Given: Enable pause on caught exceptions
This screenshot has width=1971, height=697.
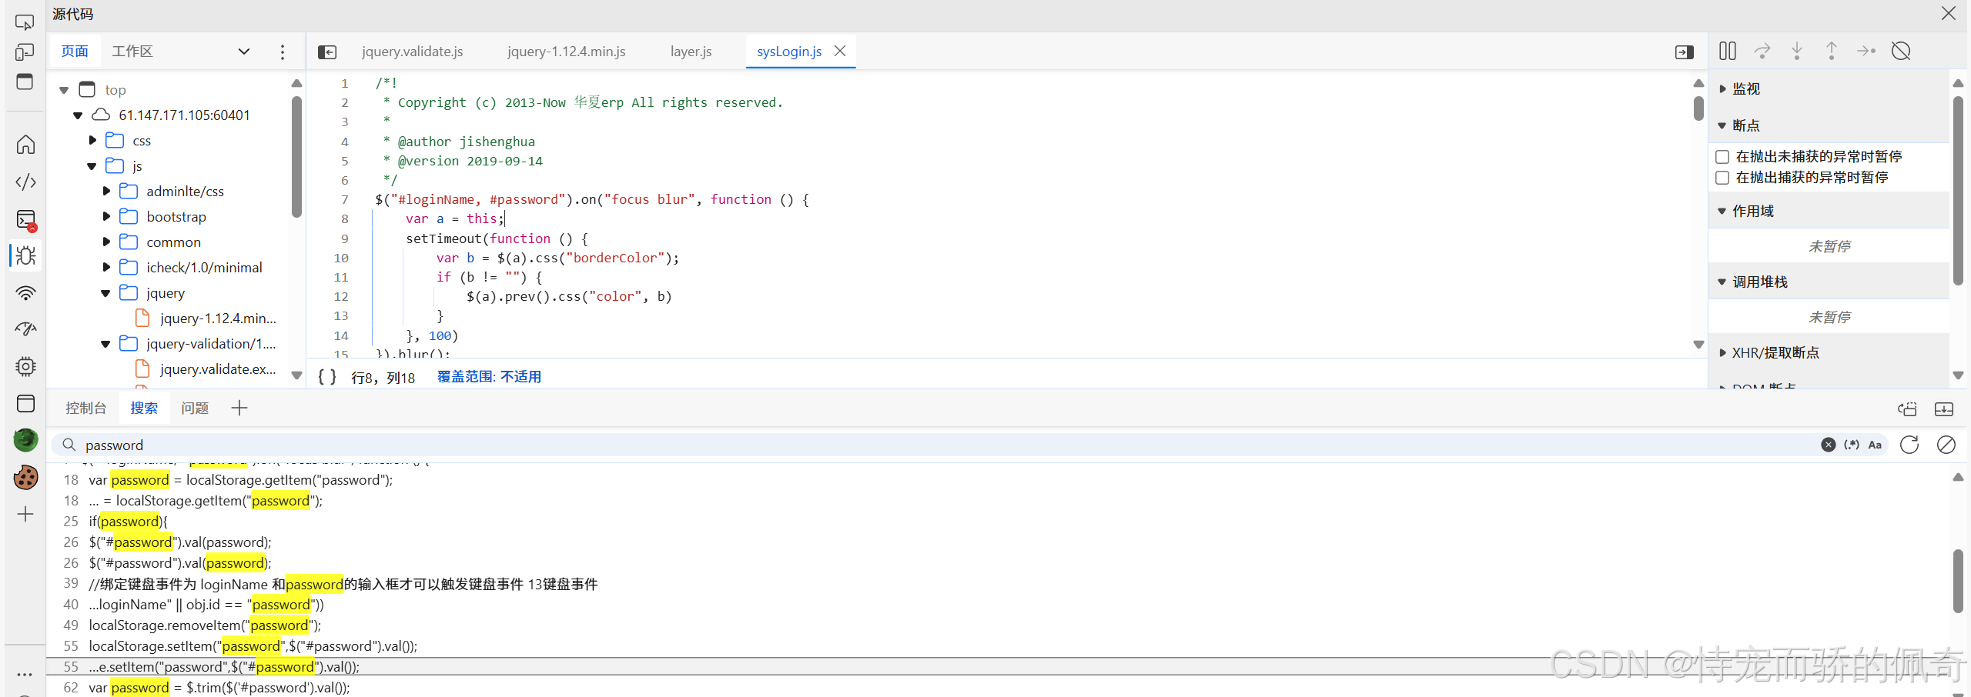Looking at the screenshot, I should 1723,178.
